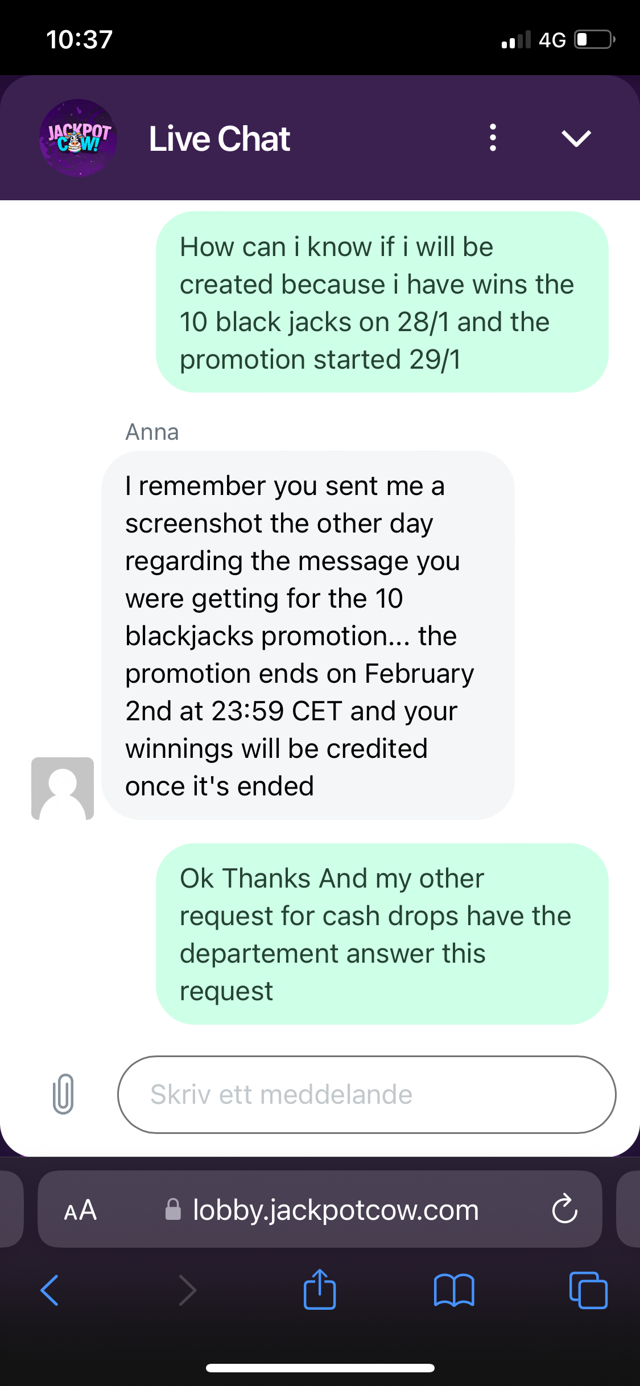
Task: Focus the 'Skriv ett meddelande' message field
Action: (366, 1095)
